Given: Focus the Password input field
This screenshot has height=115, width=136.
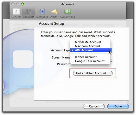Looking at the screenshot, I should coord(92,64).
